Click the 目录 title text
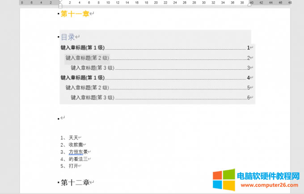304x194 pixels. pos(68,37)
